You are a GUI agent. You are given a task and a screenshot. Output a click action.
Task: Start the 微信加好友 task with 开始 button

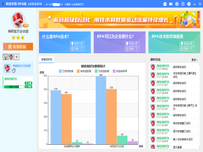point(29,86)
